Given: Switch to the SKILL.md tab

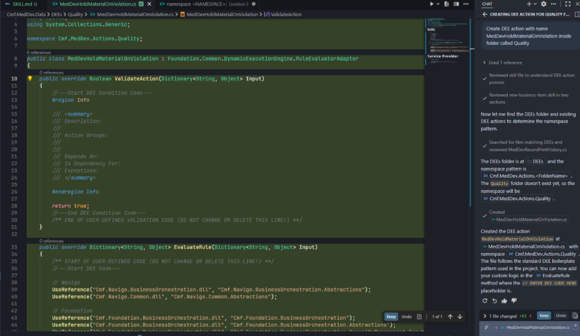Looking at the screenshot, I should tap(23, 4).
